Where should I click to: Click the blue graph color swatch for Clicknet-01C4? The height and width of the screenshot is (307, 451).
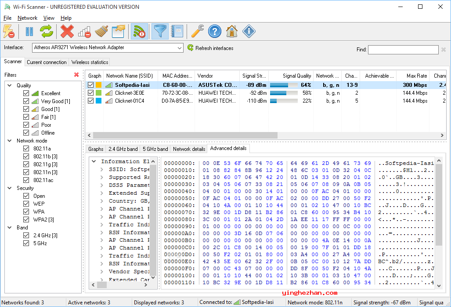pyautogui.click(x=99, y=101)
